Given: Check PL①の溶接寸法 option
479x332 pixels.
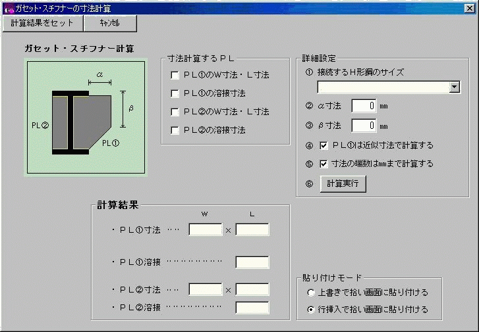Looking at the screenshot, I should tap(175, 93).
